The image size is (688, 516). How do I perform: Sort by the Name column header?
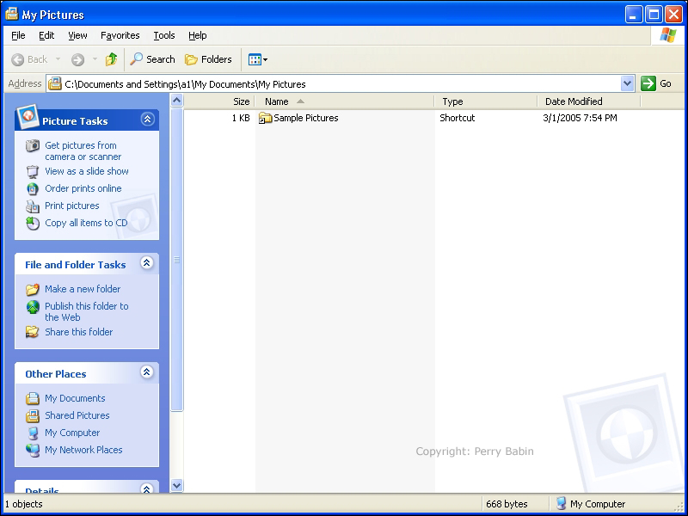point(345,101)
